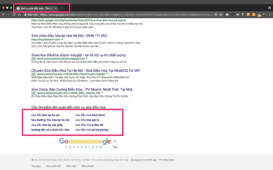The height and width of the screenshot is (170, 273).
Task: Click related search 'sửa điều hòa tại cầu giấy'
Action: click(x=47, y=125)
